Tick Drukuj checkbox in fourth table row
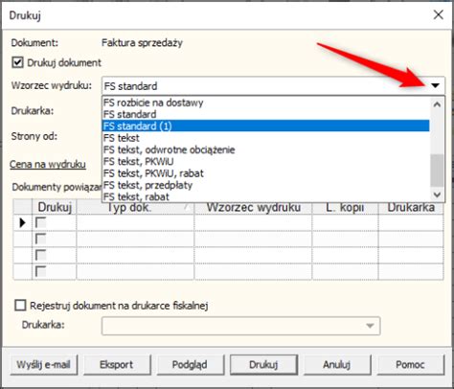454x389 pixels. pos(40,271)
